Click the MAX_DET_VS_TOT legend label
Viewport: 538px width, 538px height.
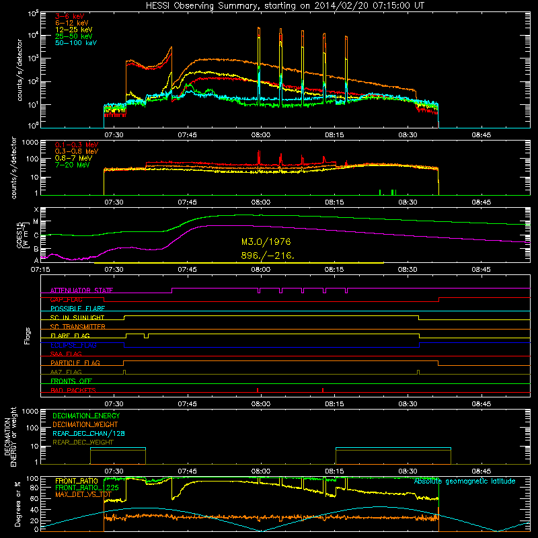[x=83, y=494]
